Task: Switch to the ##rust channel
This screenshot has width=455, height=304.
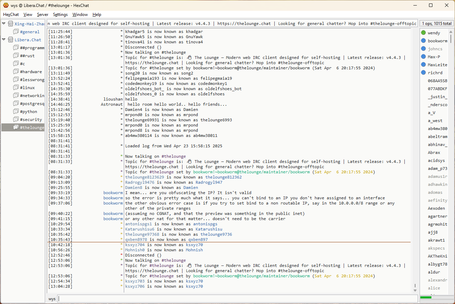Action: tap(27, 56)
